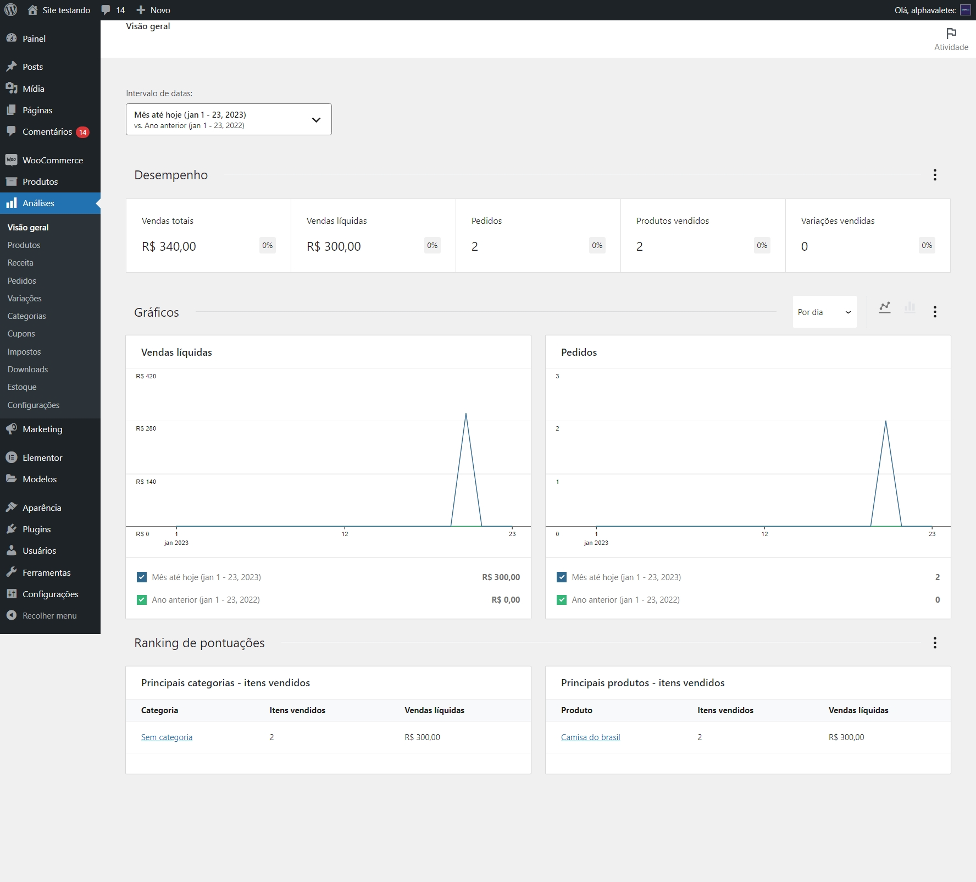Screen dimensions: 976x882
Task: Open Desempenho section options menu
Action: (x=934, y=175)
